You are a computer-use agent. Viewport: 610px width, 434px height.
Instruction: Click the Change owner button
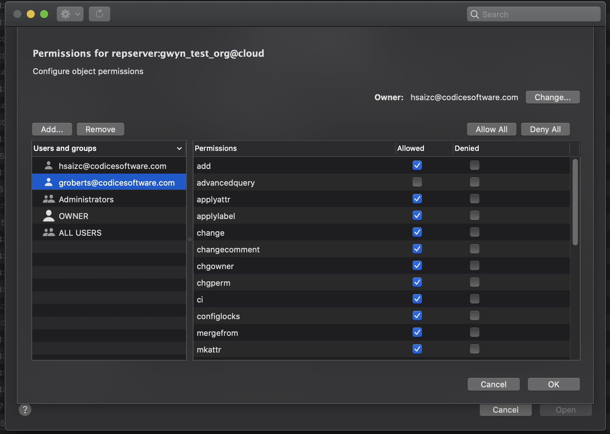point(552,97)
